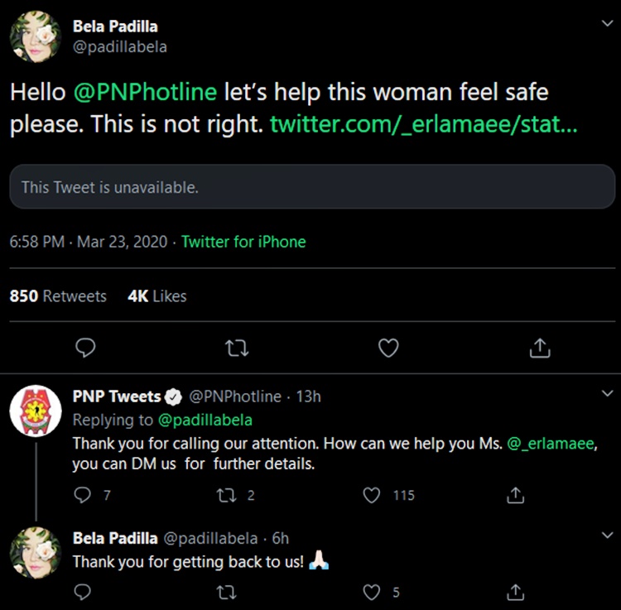The width and height of the screenshot is (621, 610).
Task: Reply to the PNP Tweets response
Action: coord(82,495)
